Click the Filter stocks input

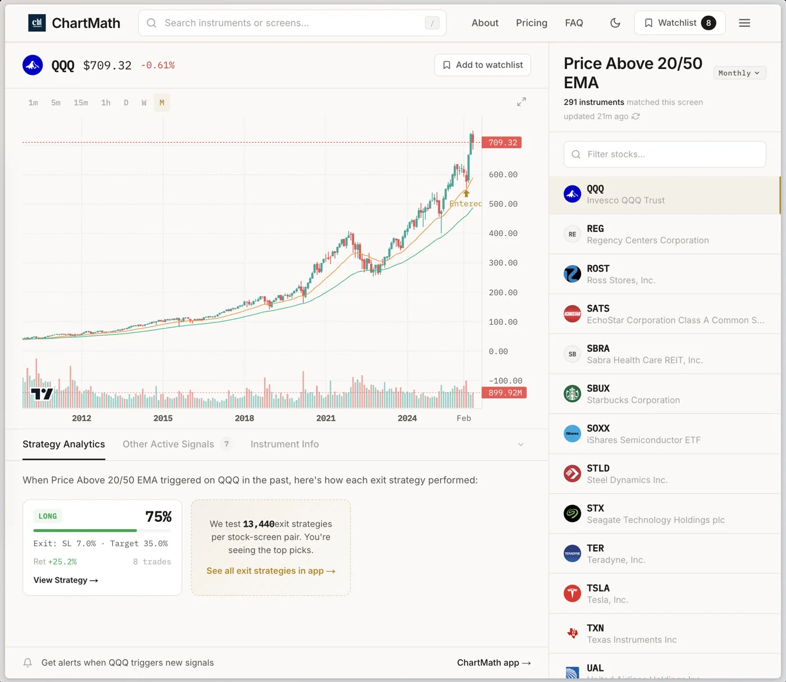(665, 154)
